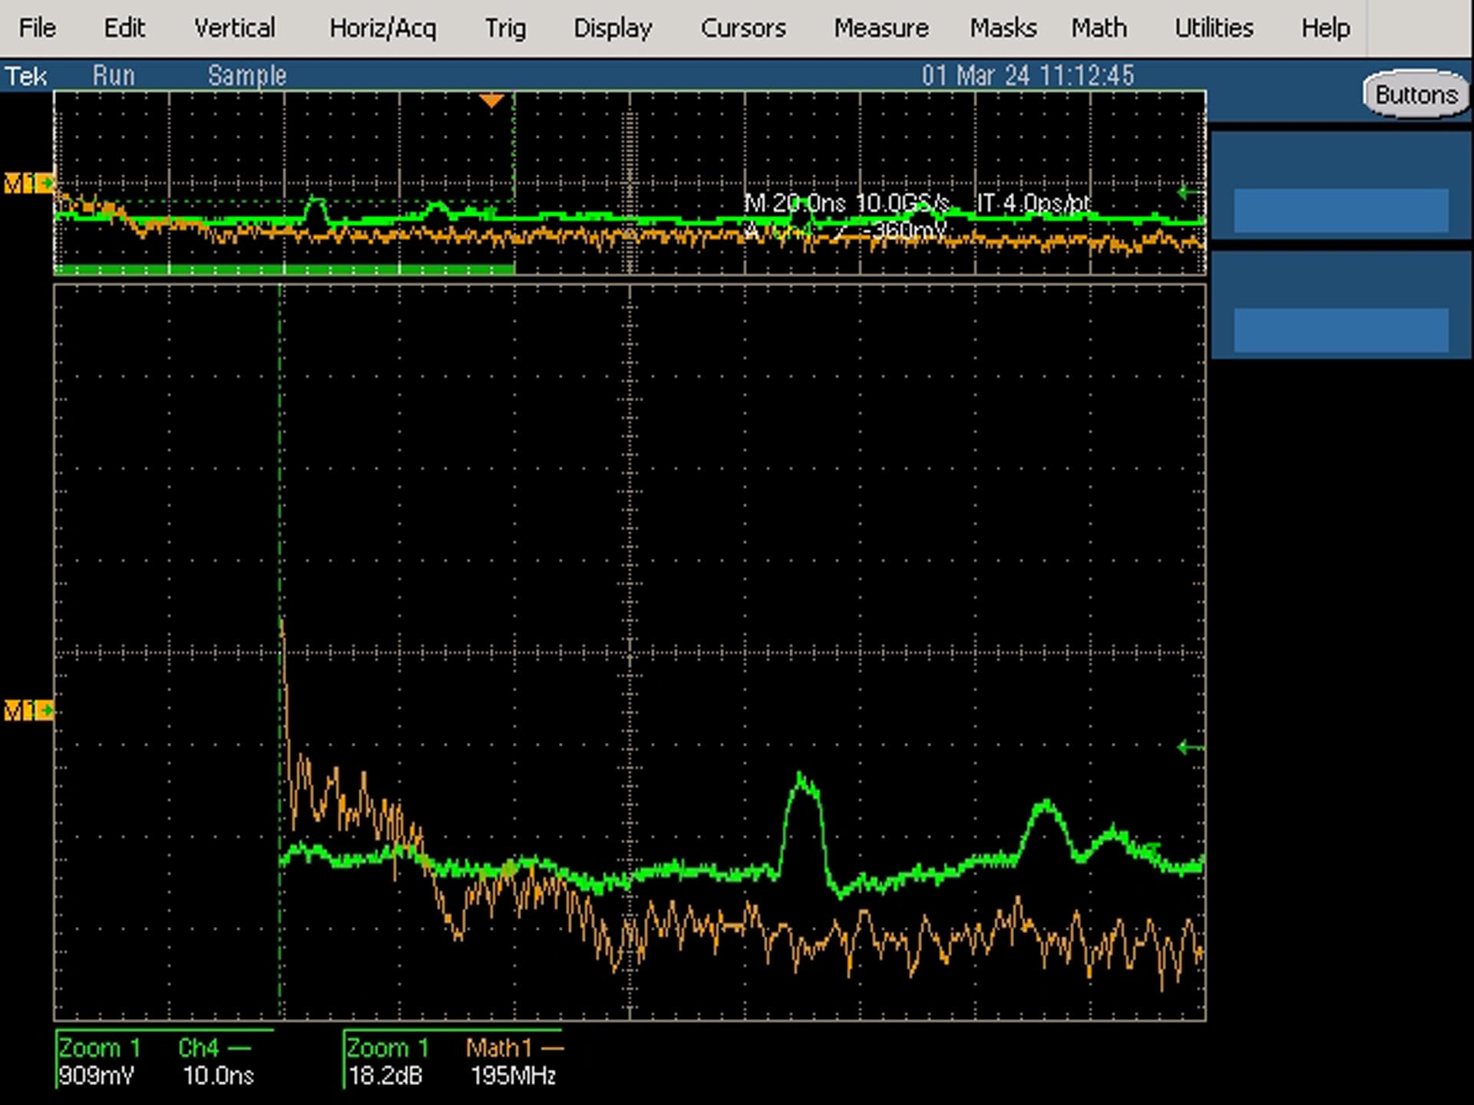Open the Cursors menu
The height and width of the screenshot is (1105, 1474).
[x=743, y=28]
